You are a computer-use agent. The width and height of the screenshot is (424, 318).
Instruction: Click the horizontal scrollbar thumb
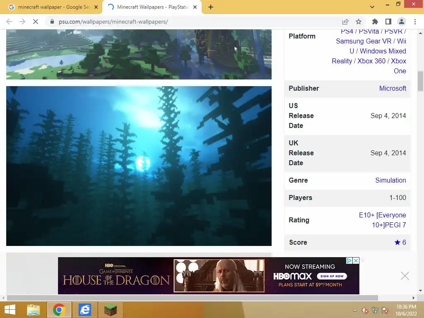(x=192, y=298)
